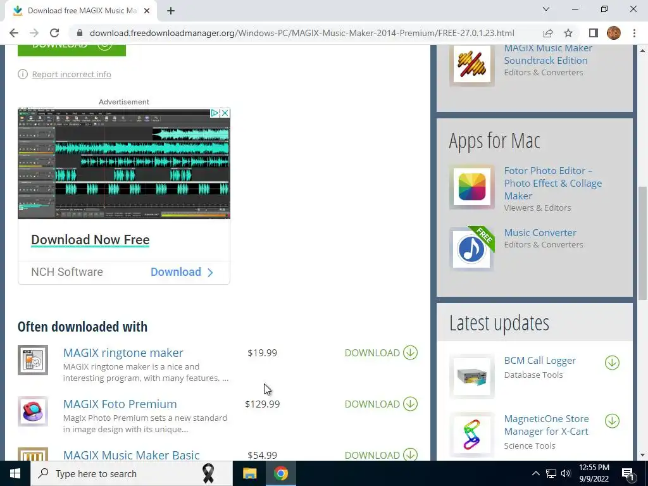
Task: Click BCM Call Logger download arrow
Action: [612, 363]
